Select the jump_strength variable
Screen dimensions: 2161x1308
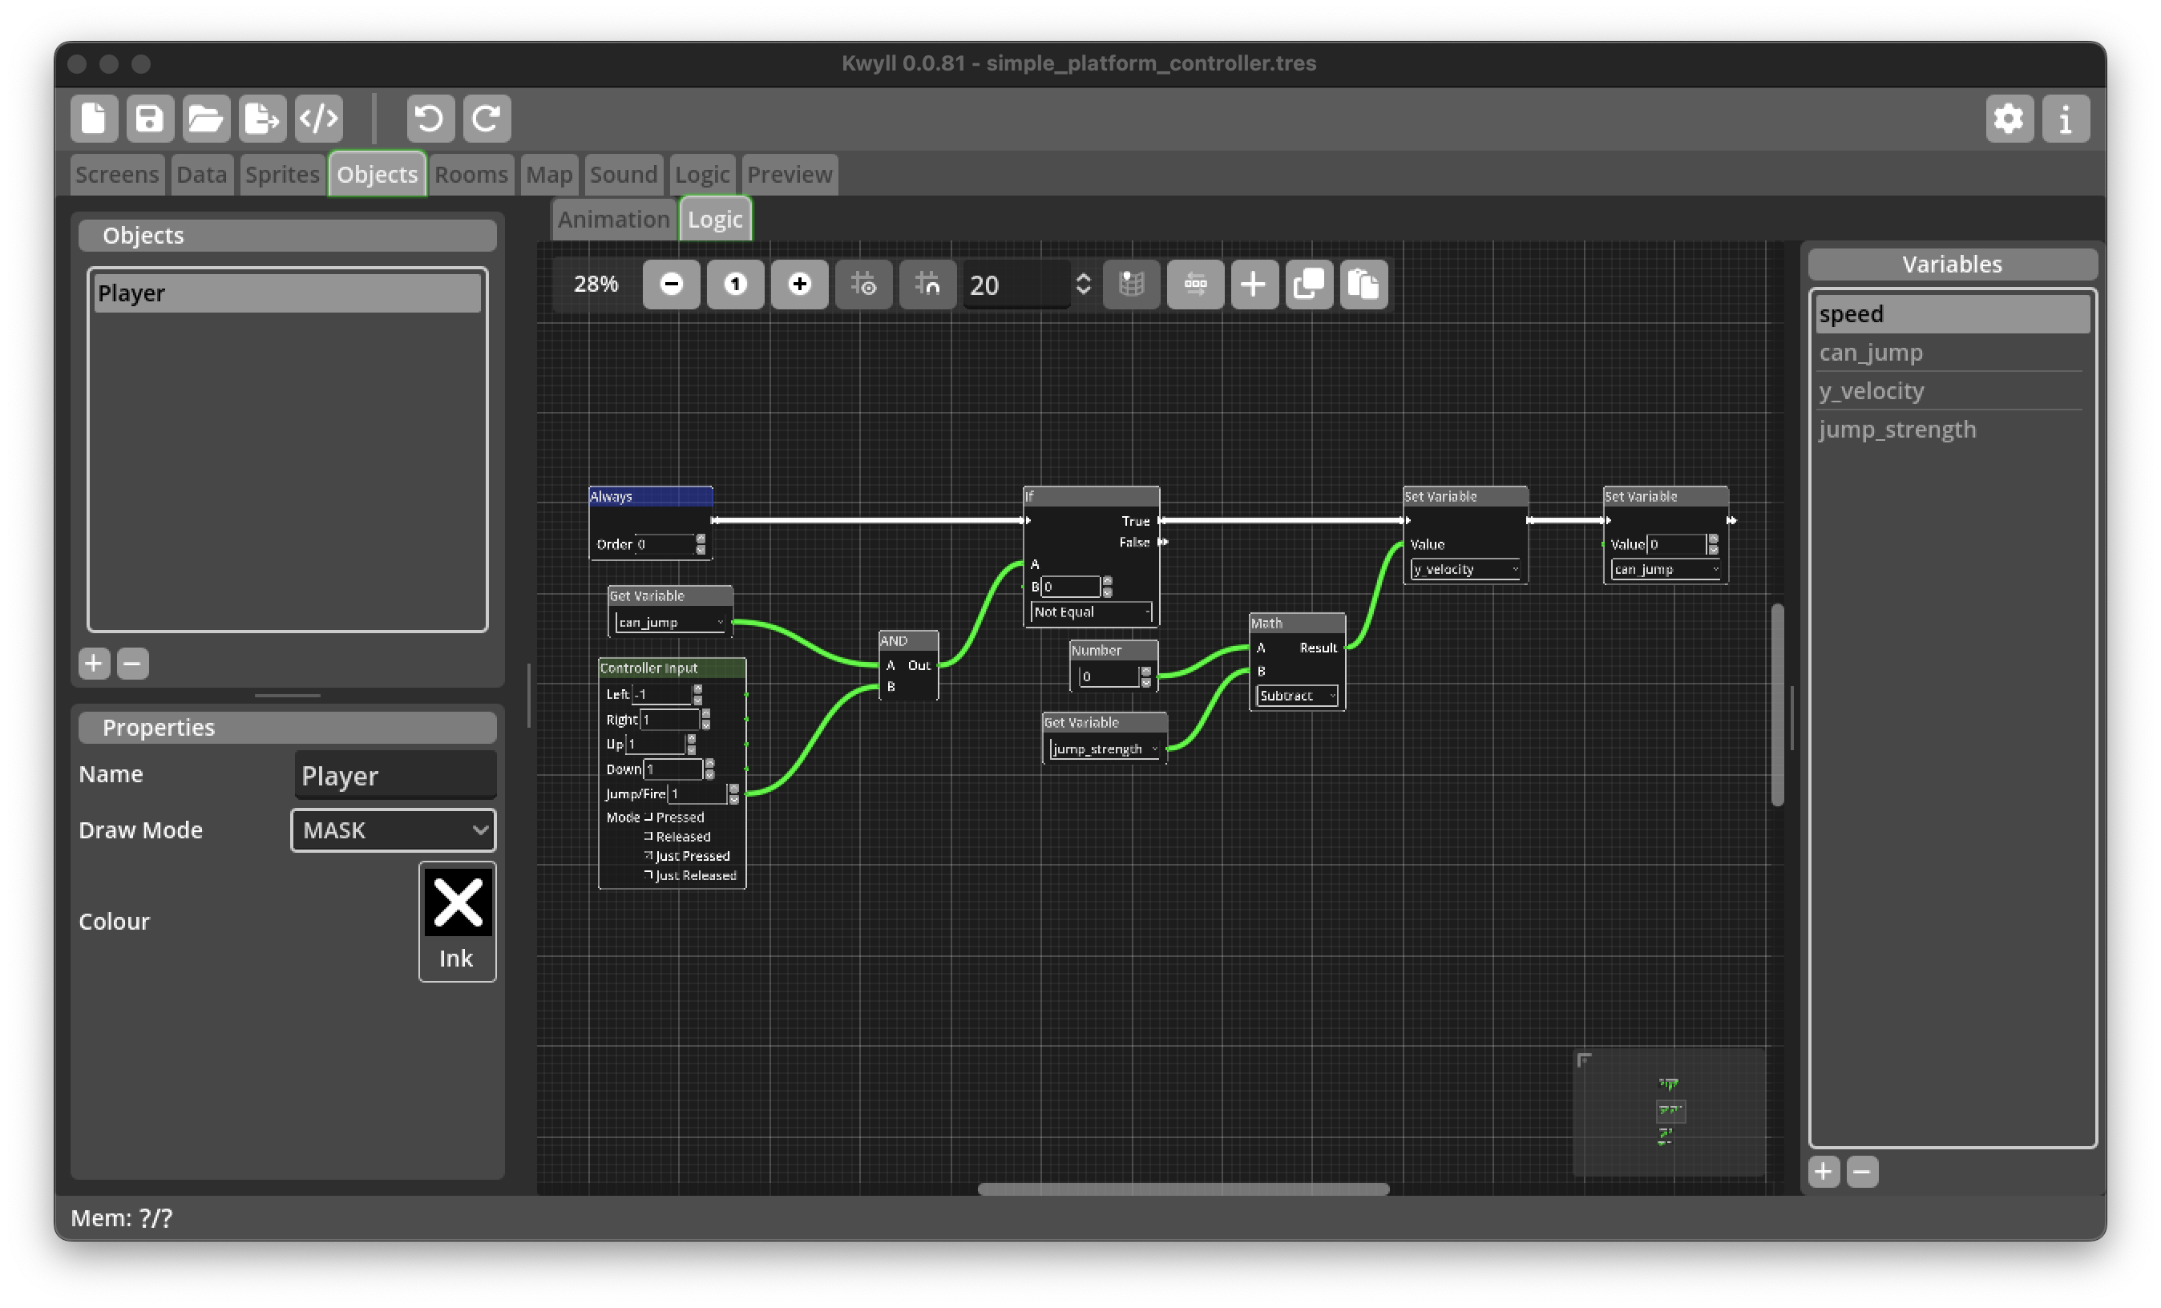[1897, 430]
